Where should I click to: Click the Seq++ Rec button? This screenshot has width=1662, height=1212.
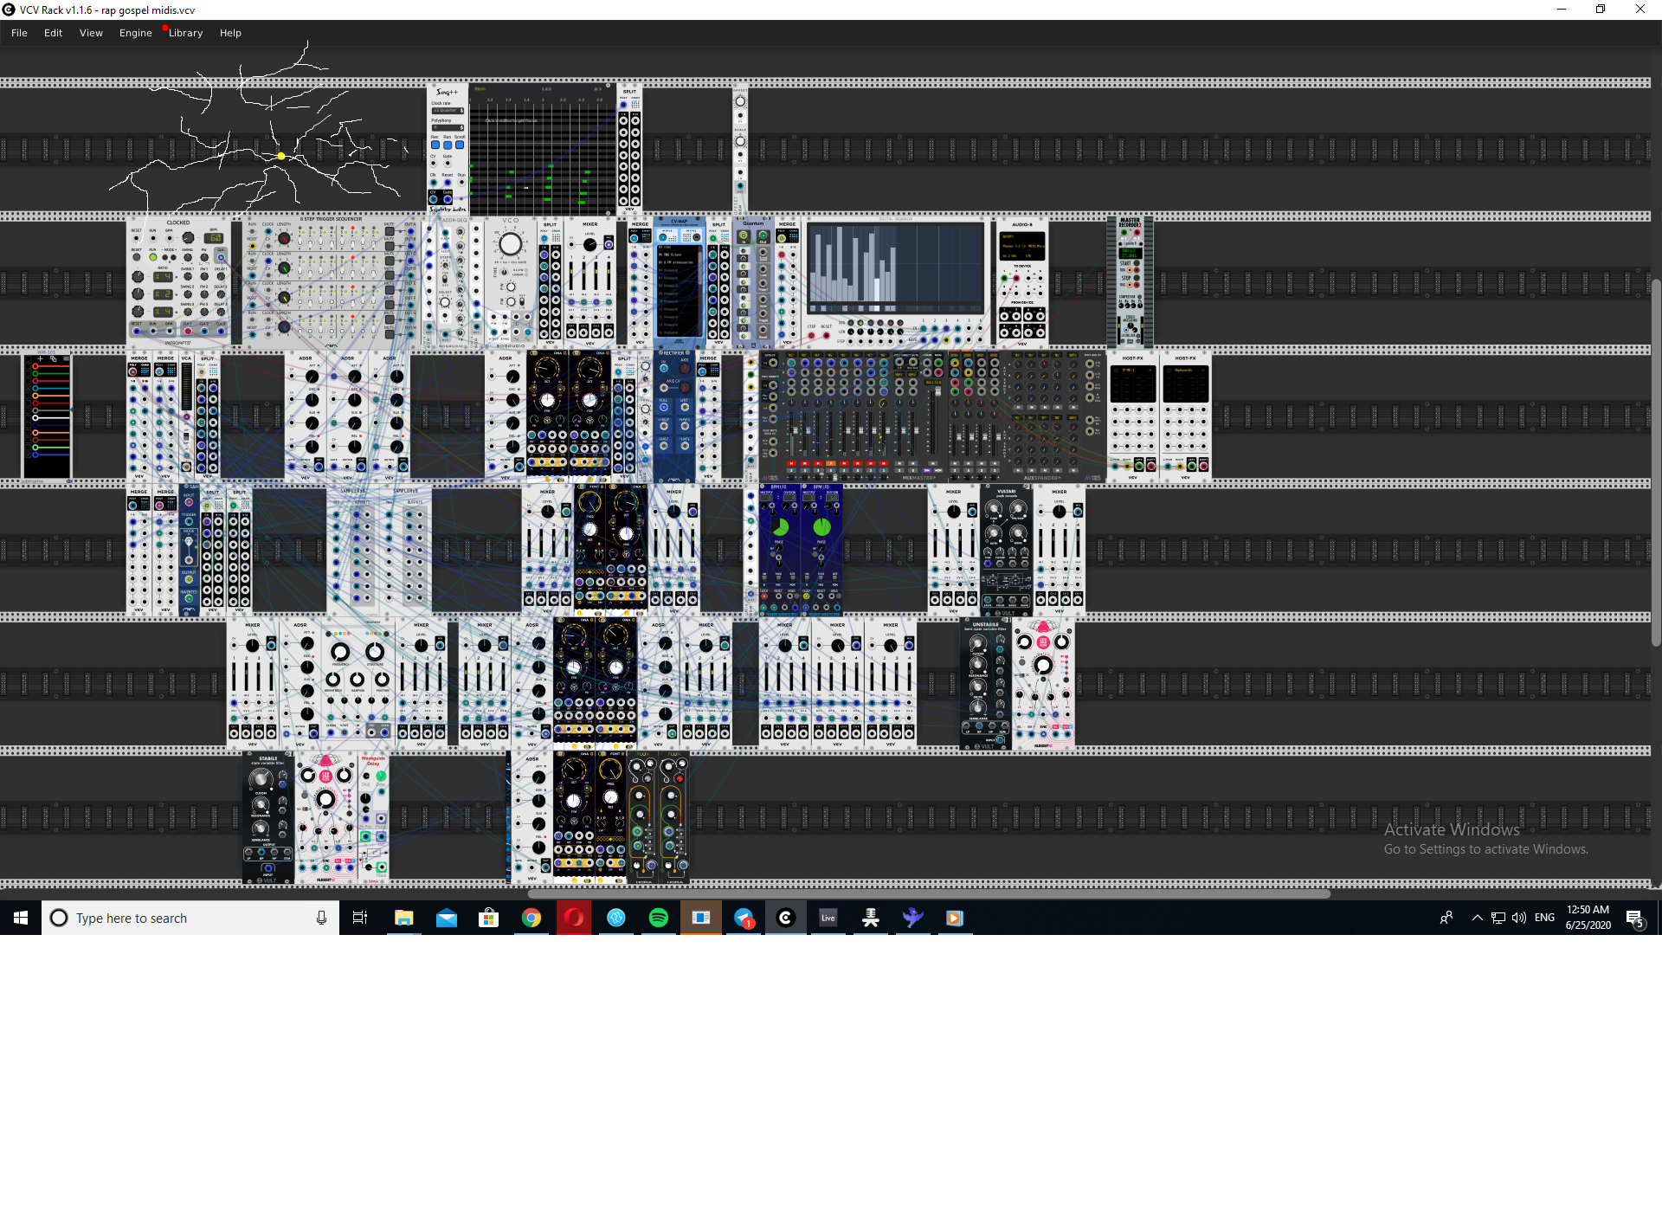coord(435,145)
